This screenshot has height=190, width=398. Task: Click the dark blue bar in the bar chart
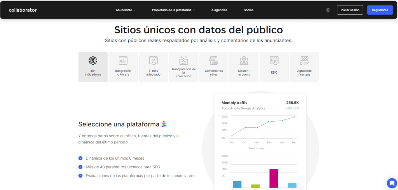pos(237,185)
